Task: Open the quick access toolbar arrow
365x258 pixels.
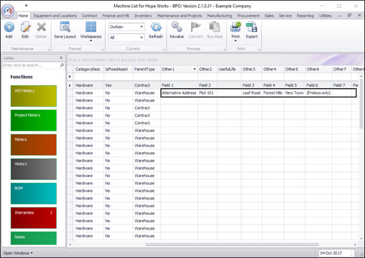Action: click(x=26, y=5)
